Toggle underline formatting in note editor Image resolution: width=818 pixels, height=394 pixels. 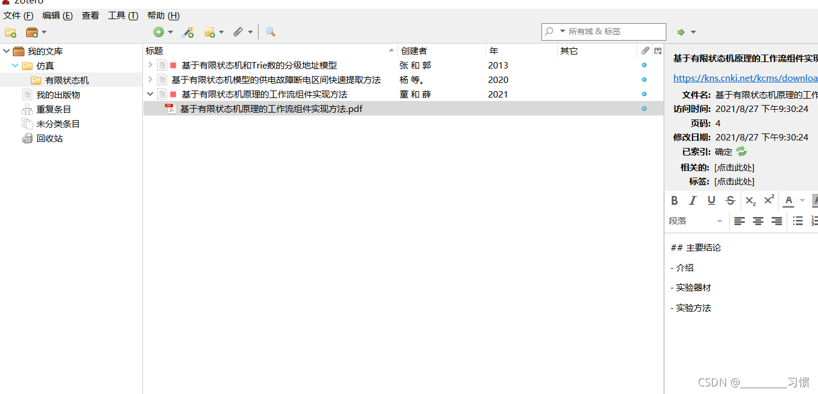pos(711,201)
